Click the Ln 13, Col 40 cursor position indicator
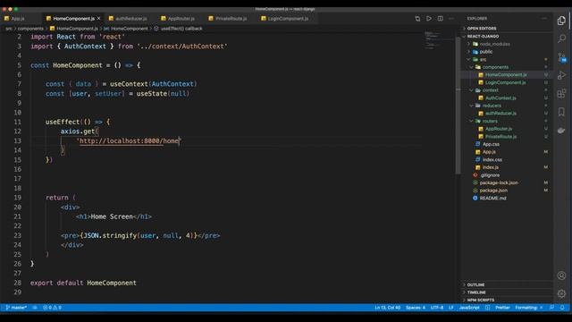This screenshot has height=322, width=572. pyautogui.click(x=387, y=308)
